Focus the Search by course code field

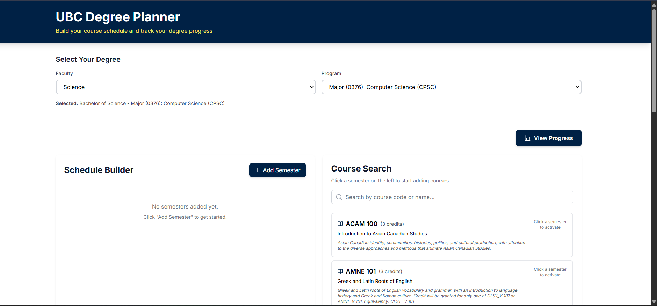click(452, 197)
